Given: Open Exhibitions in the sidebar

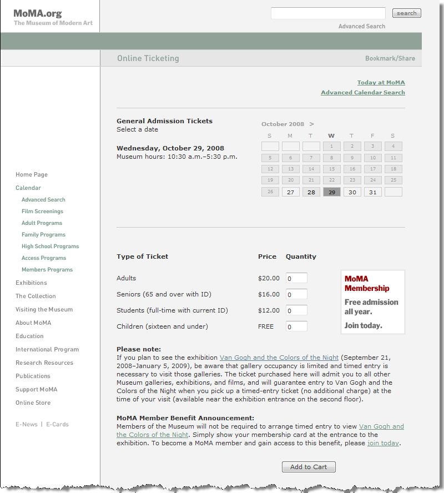Looking at the screenshot, I should pyautogui.click(x=31, y=283).
